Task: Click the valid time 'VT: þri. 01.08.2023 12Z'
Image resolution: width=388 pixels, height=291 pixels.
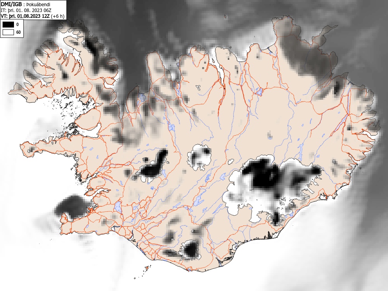Action: pos(25,16)
